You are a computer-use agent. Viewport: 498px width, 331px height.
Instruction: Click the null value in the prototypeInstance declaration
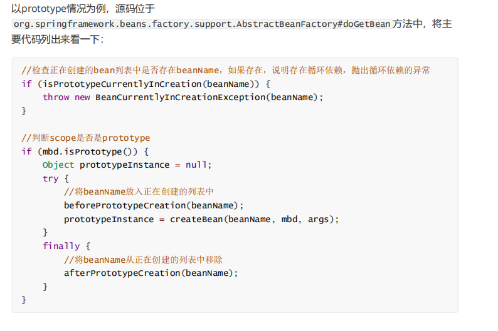196,165
